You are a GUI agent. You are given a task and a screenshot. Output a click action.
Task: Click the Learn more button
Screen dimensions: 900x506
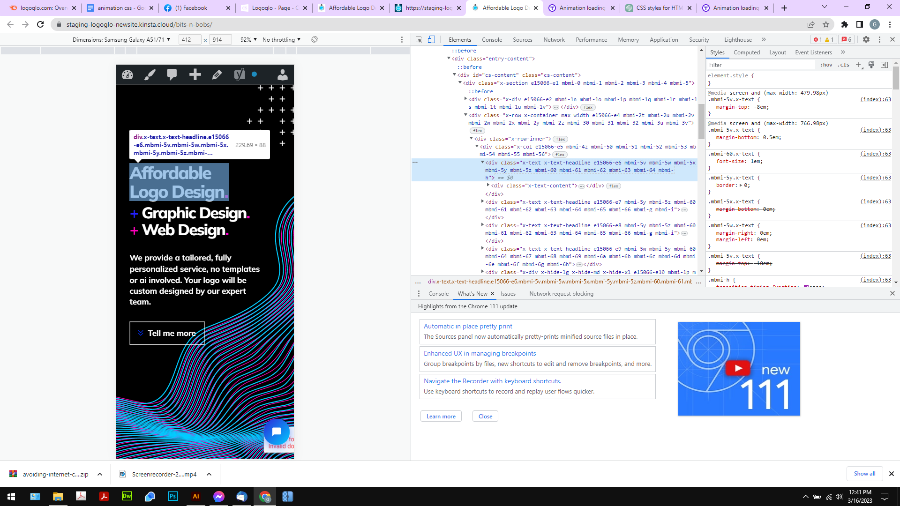pos(441,417)
